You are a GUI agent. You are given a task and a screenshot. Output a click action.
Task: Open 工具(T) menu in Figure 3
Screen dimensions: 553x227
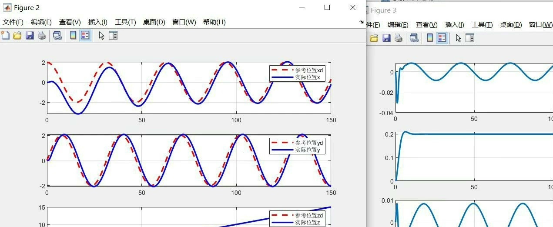coord(482,25)
